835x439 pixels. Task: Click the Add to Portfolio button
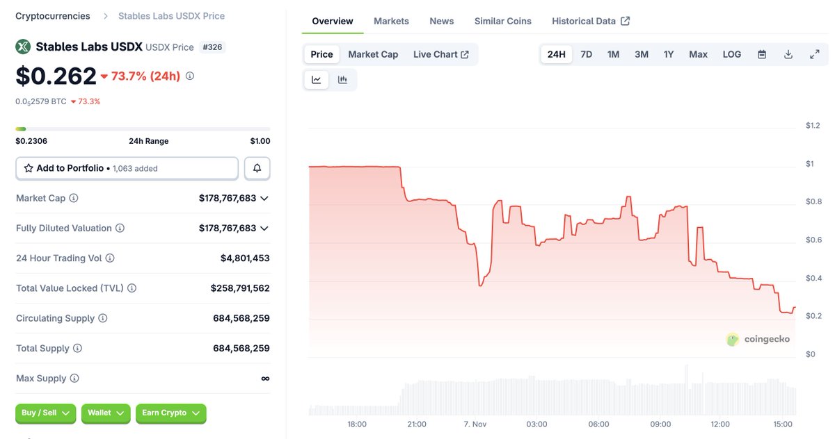click(127, 168)
